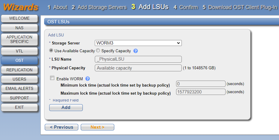Screen dimensions: 279x140
Task: Open Email Alerts in sidebar
Action: tap(19, 88)
